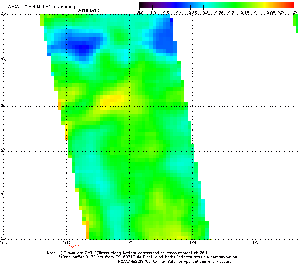This screenshot has width=301, height=264.
Task: Click the latitude axis label '24'
Action: (x=3, y=151)
